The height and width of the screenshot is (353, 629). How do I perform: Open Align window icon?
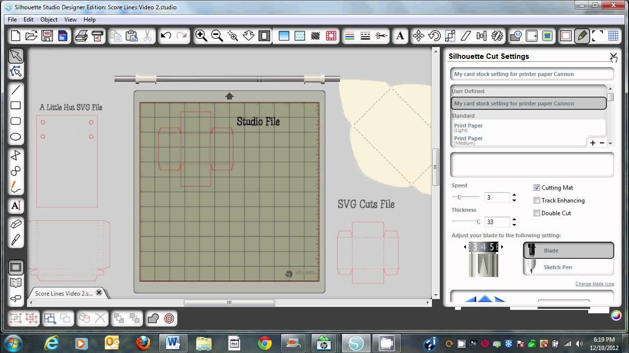[482, 36]
